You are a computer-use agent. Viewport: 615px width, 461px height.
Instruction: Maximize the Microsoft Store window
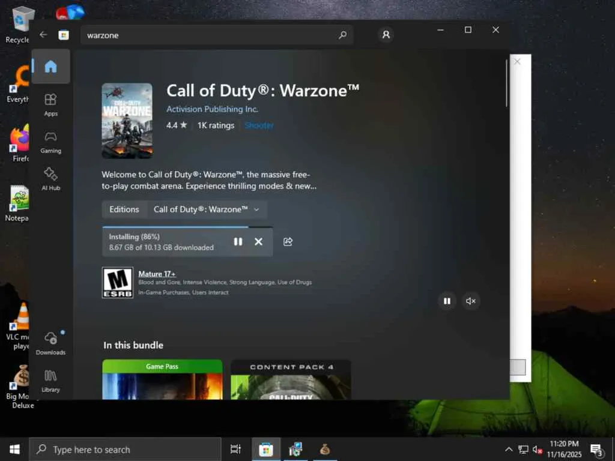tap(468, 30)
